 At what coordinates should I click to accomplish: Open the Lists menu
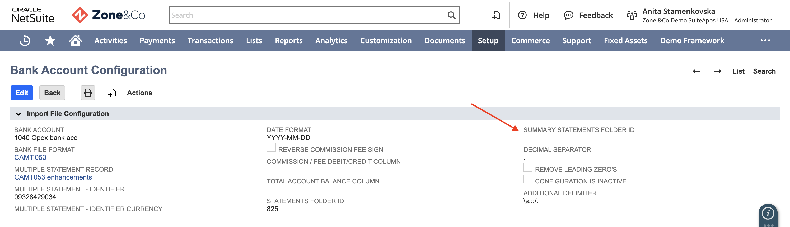coord(254,40)
